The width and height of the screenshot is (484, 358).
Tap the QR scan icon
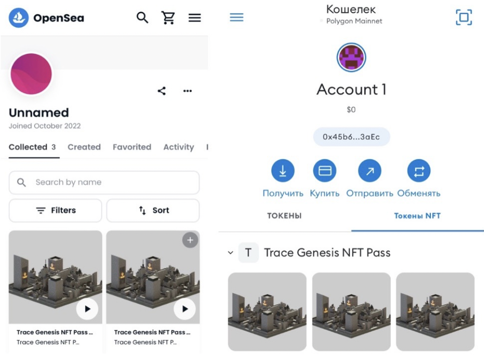(x=463, y=18)
